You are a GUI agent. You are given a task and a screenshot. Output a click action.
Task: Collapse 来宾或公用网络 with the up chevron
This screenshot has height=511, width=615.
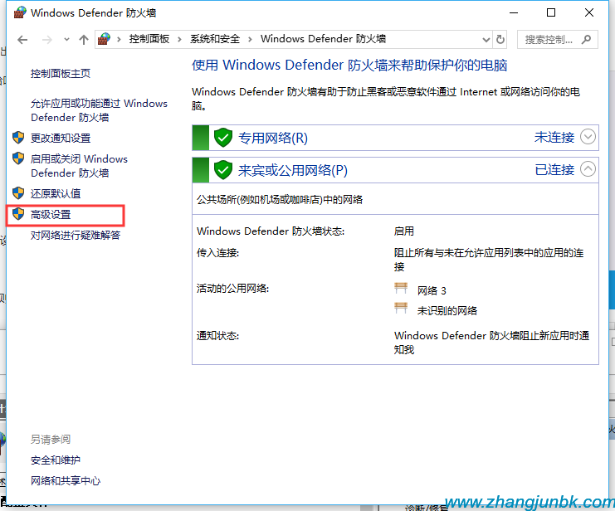point(588,169)
